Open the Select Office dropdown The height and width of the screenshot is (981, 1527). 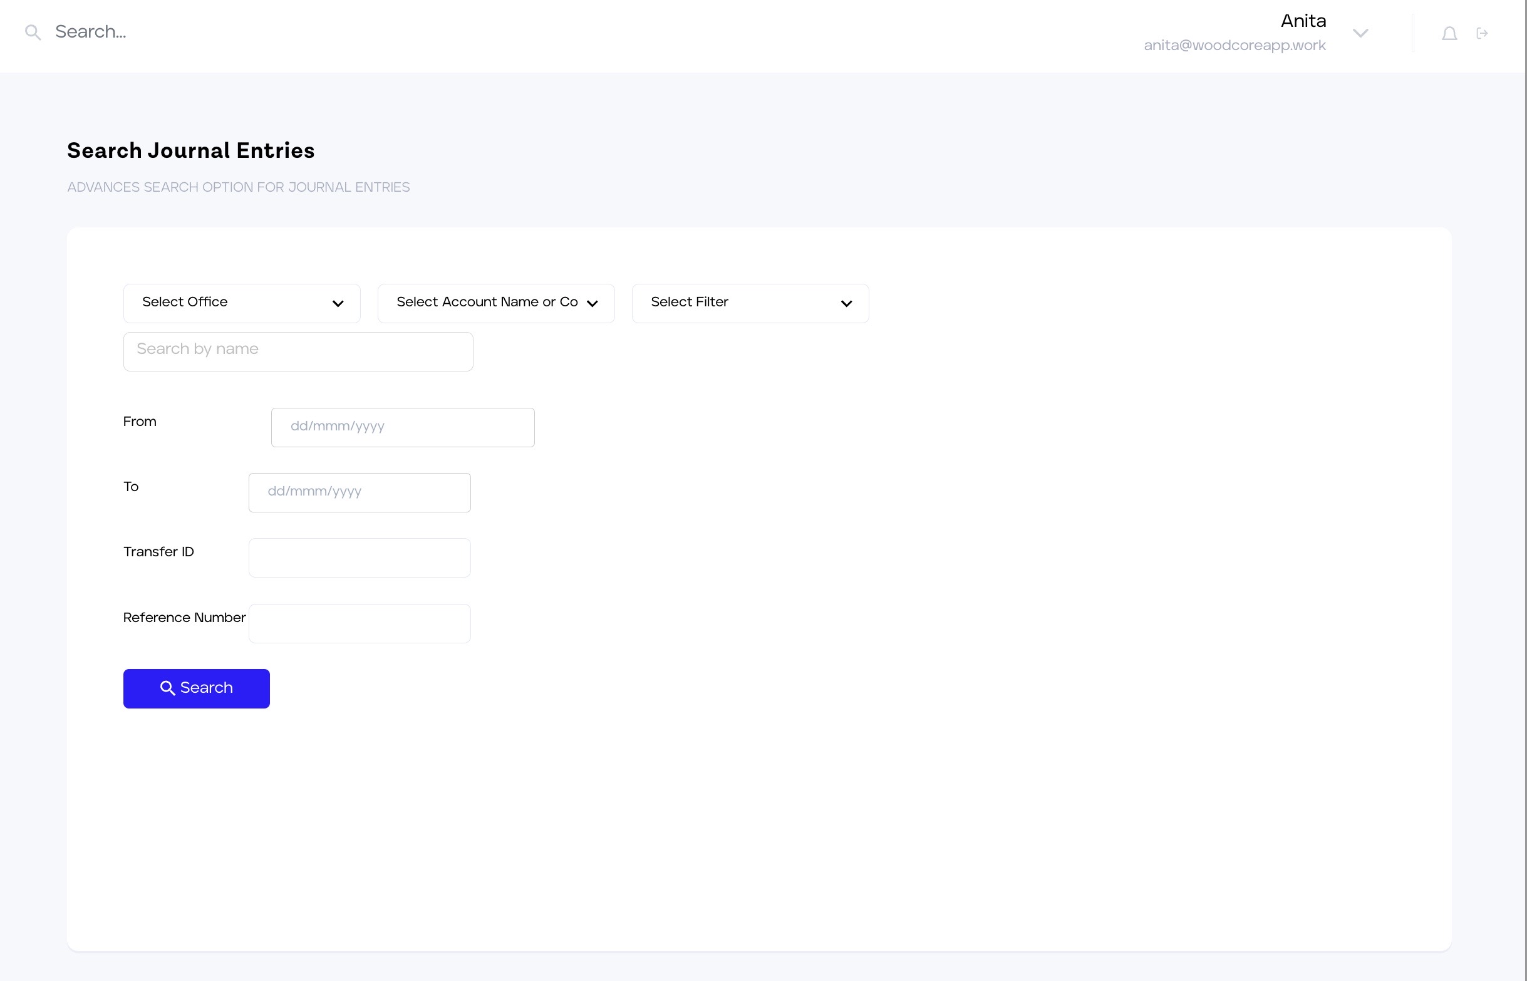point(241,303)
